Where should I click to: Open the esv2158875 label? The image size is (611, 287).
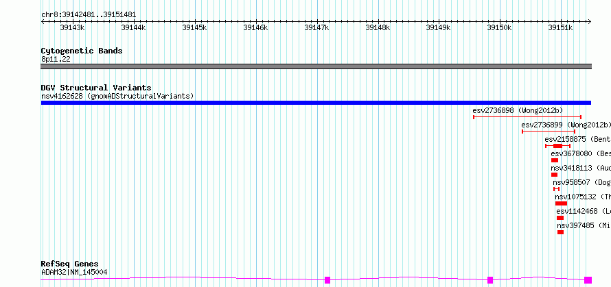tap(577, 139)
